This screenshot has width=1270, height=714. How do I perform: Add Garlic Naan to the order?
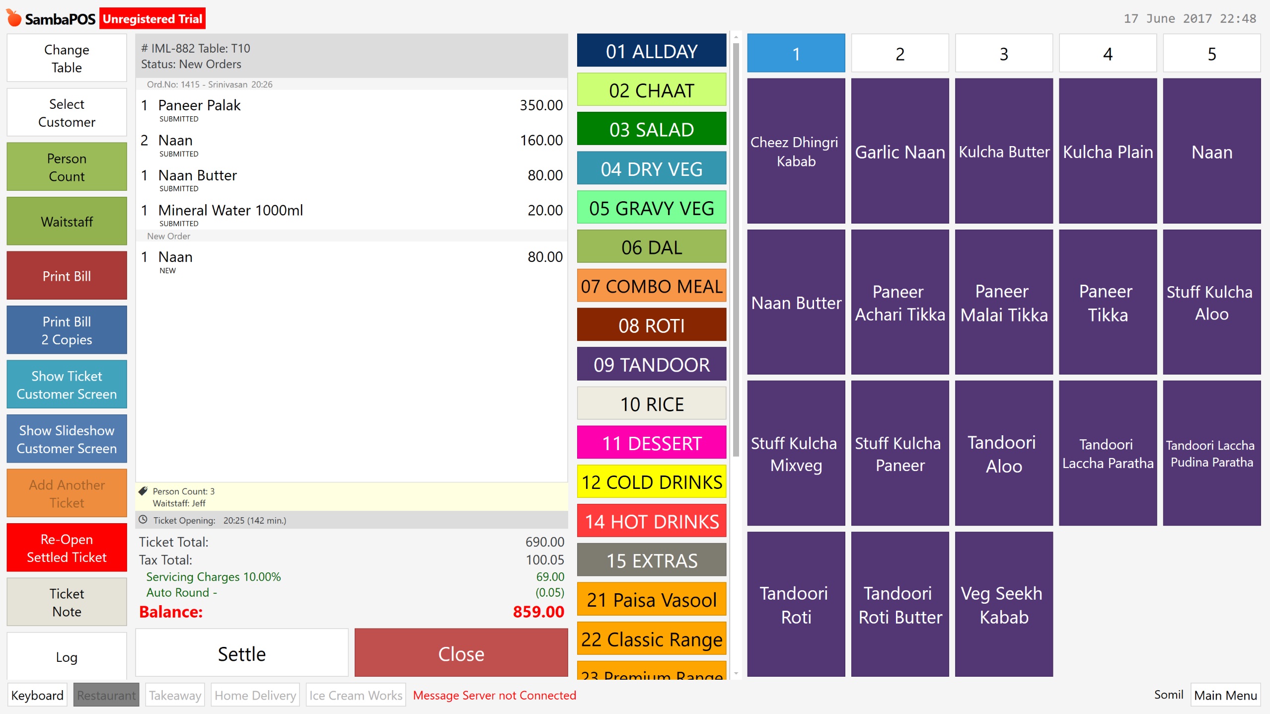click(899, 152)
